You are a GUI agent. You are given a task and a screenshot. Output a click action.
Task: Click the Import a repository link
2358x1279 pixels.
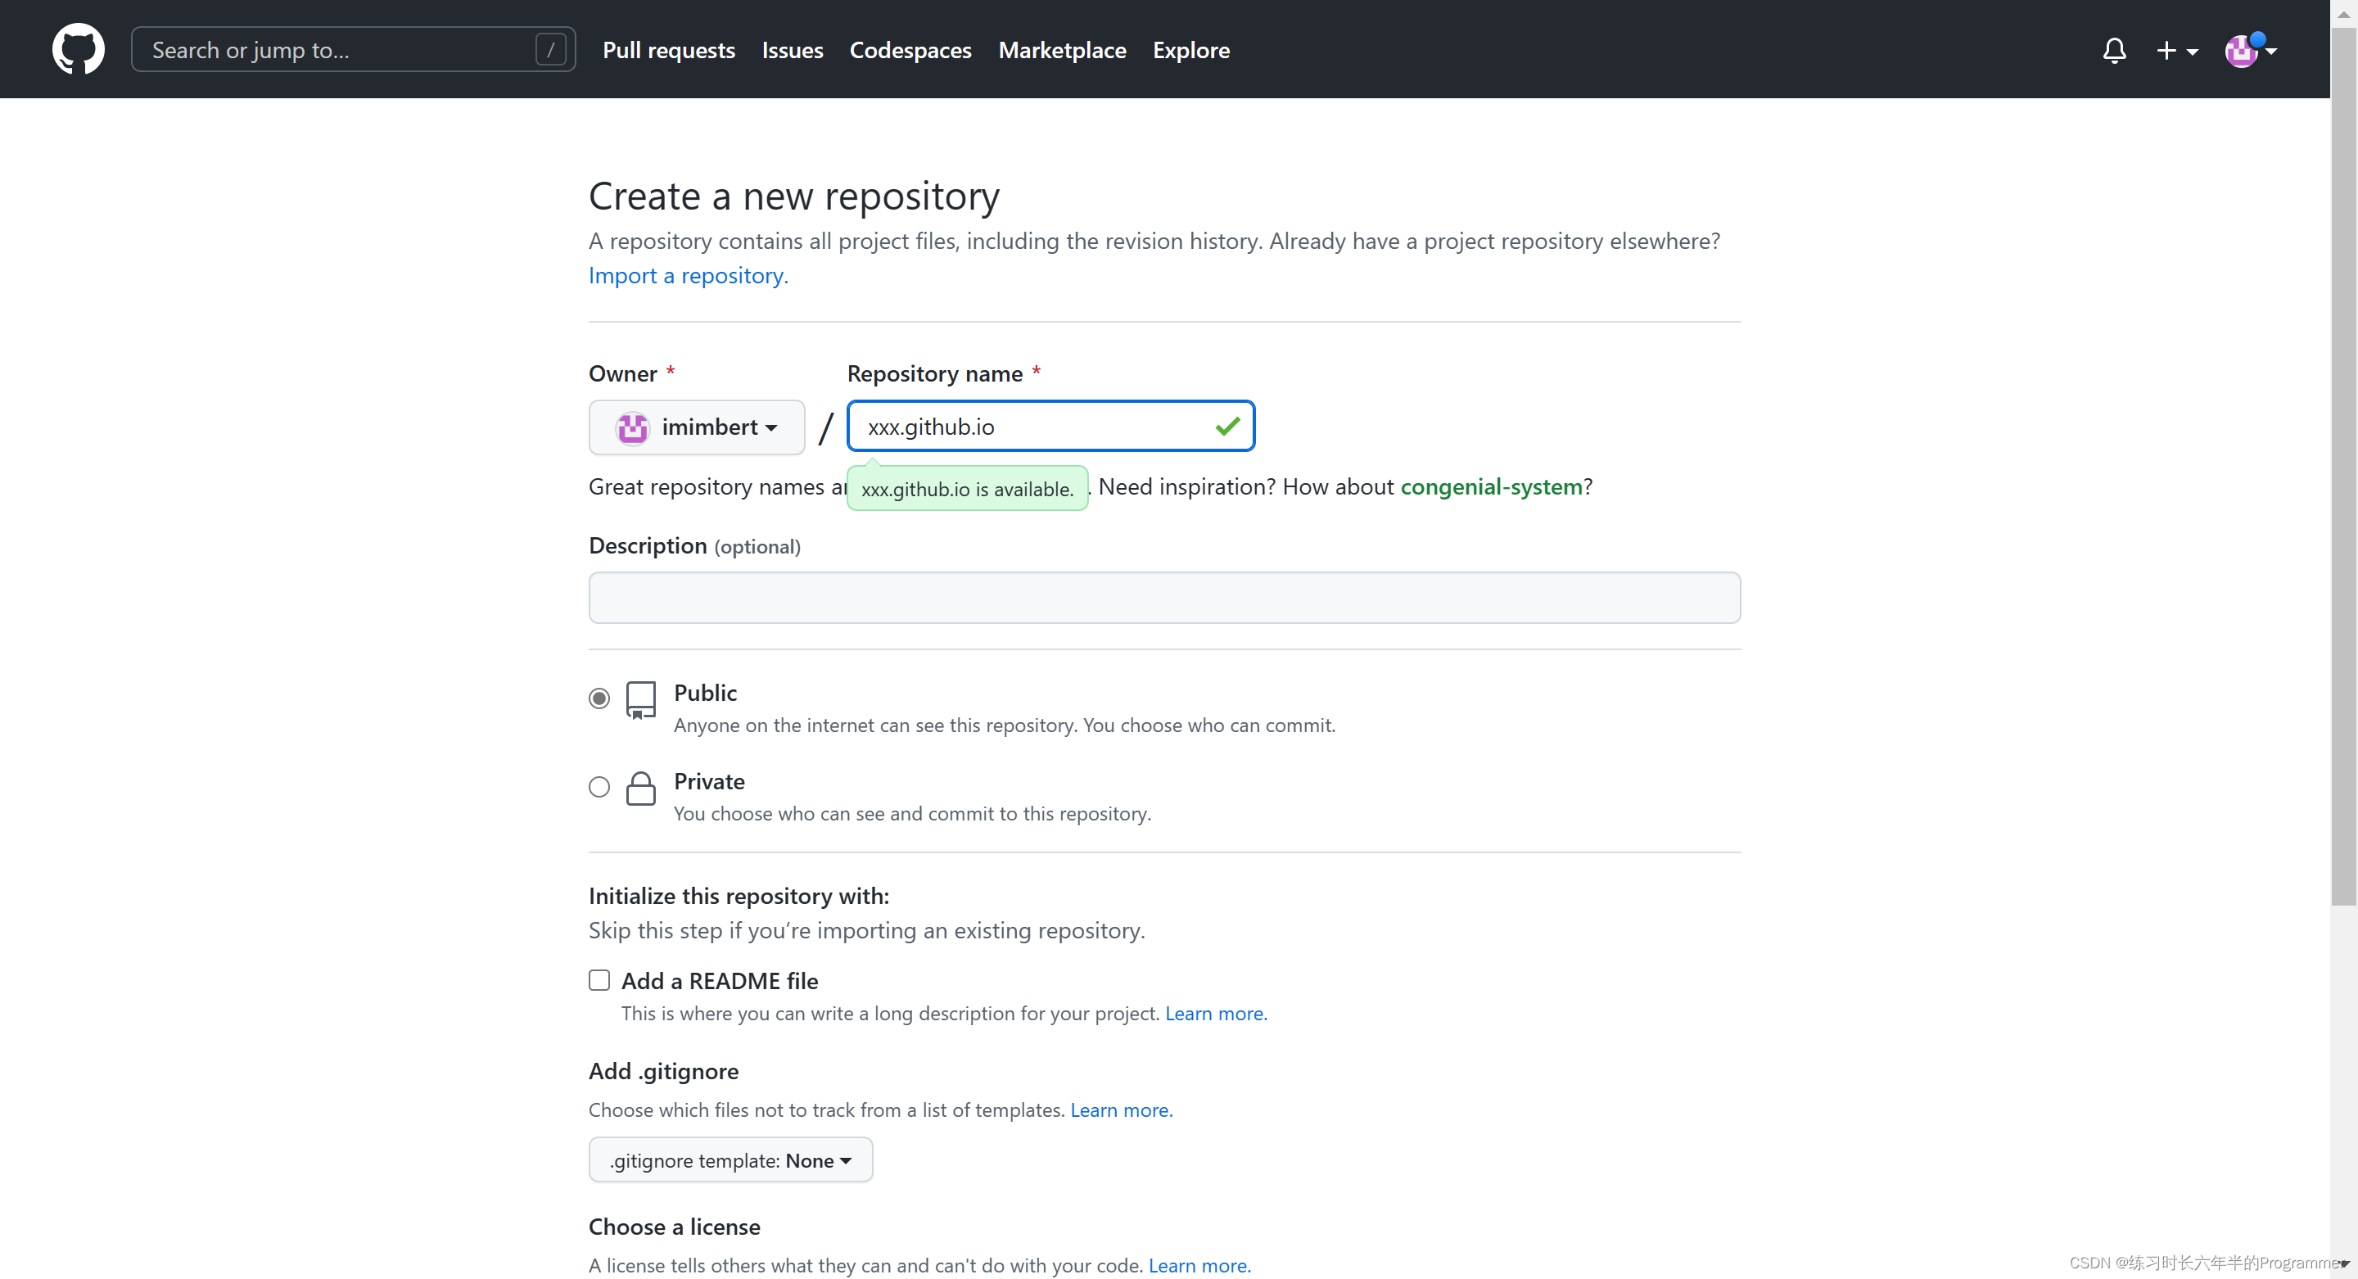(x=688, y=276)
